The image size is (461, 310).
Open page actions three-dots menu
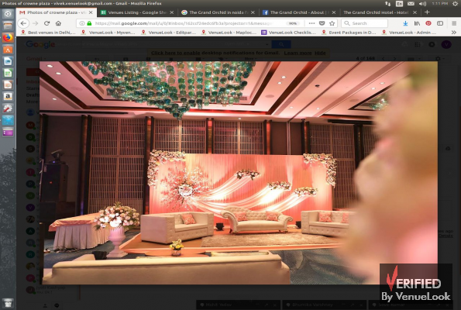tap(311, 23)
